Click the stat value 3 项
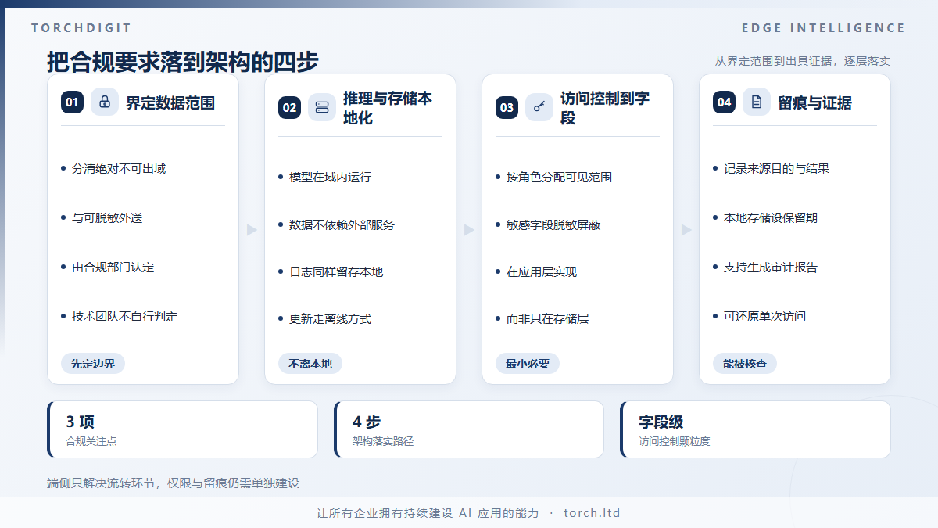938x528 pixels. point(81,422)
